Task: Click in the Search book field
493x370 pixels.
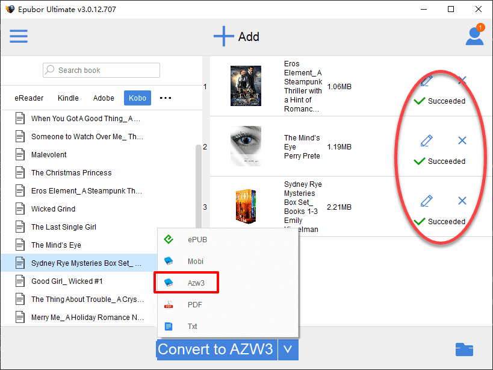Action: (x=101, y=70)
